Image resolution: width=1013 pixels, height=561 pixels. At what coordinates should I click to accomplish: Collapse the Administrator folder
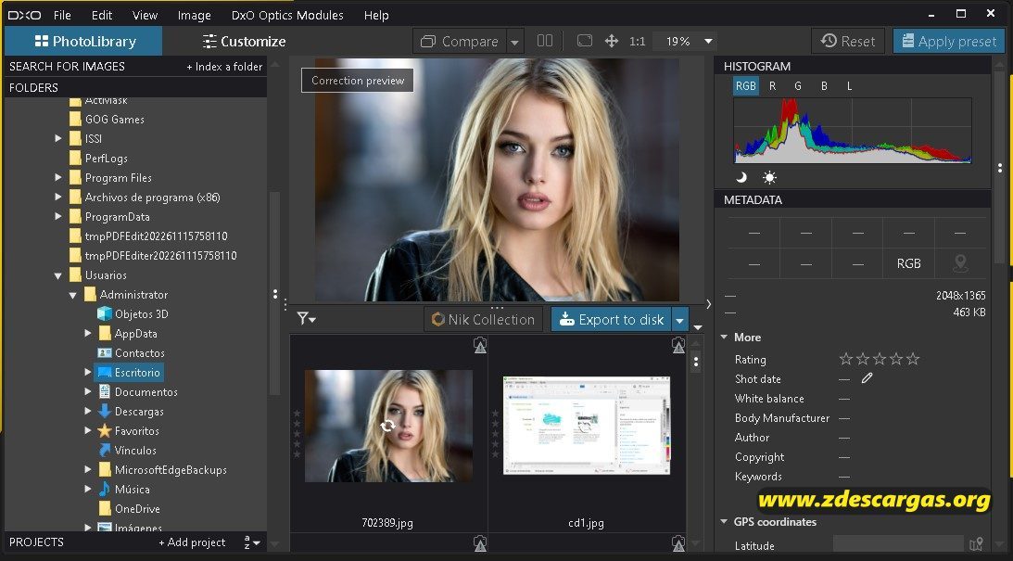(x=73, y=295)
